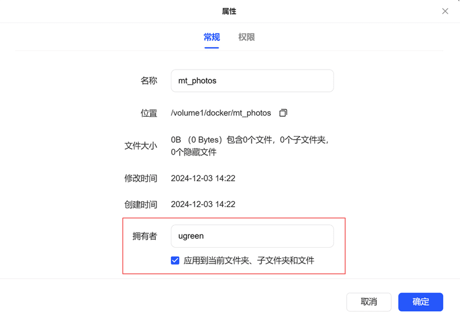
Task: Select the 创建时间 value 2024-12-03 14:22
Action: click(203, 204)
